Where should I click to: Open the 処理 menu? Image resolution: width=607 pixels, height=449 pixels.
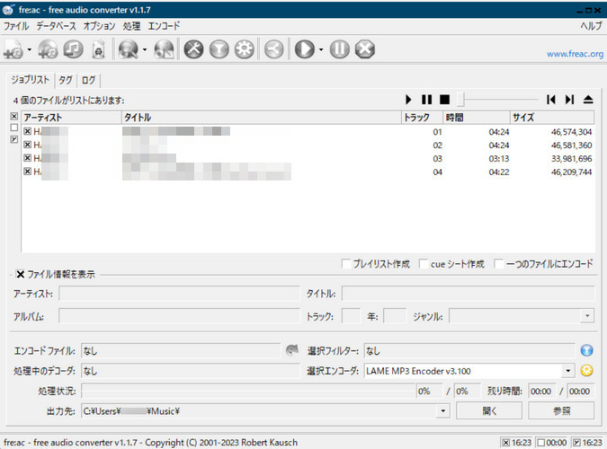131,26
